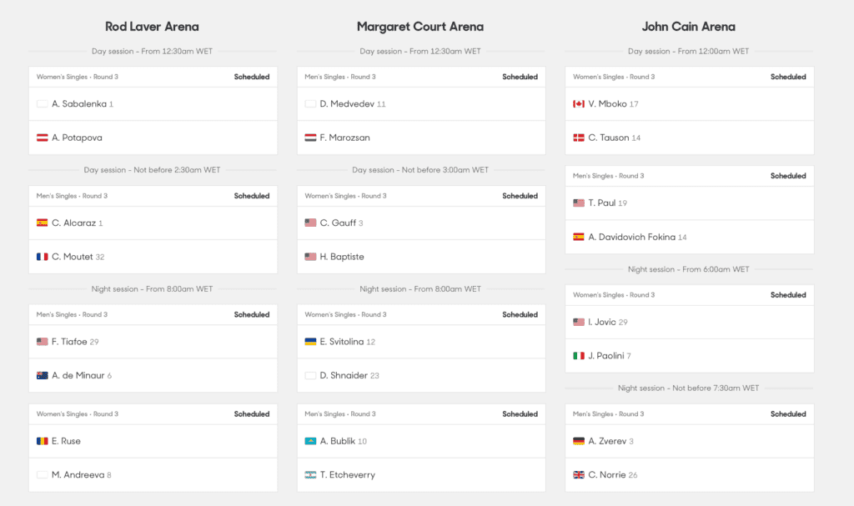Click Scheduled status on Tiafoe vs de Minaur match
The width and height of the screenshot is (854, 506).
point(252,315)
